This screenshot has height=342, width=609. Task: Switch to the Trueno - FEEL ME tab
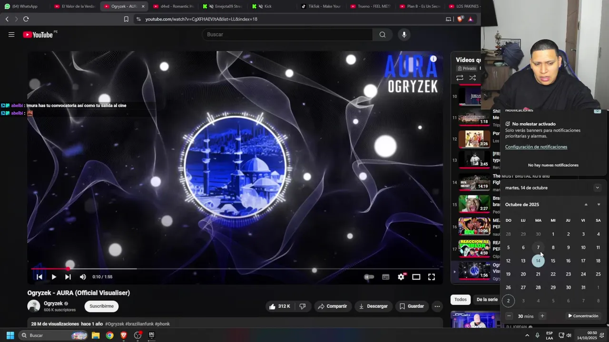pyautogui.click(x=371, y=6)
